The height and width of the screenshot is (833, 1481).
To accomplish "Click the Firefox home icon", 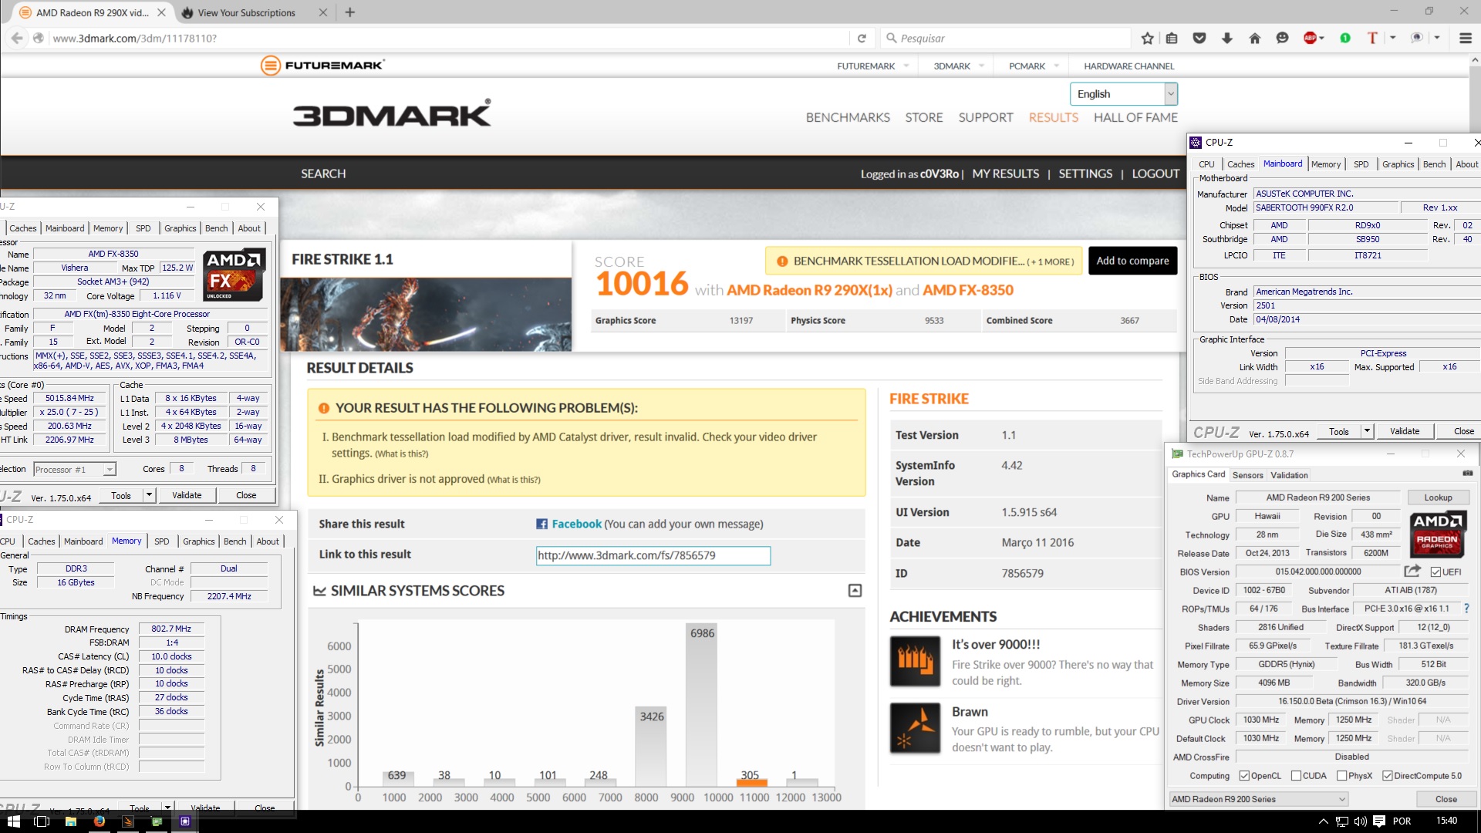I will pos(1255,38).
